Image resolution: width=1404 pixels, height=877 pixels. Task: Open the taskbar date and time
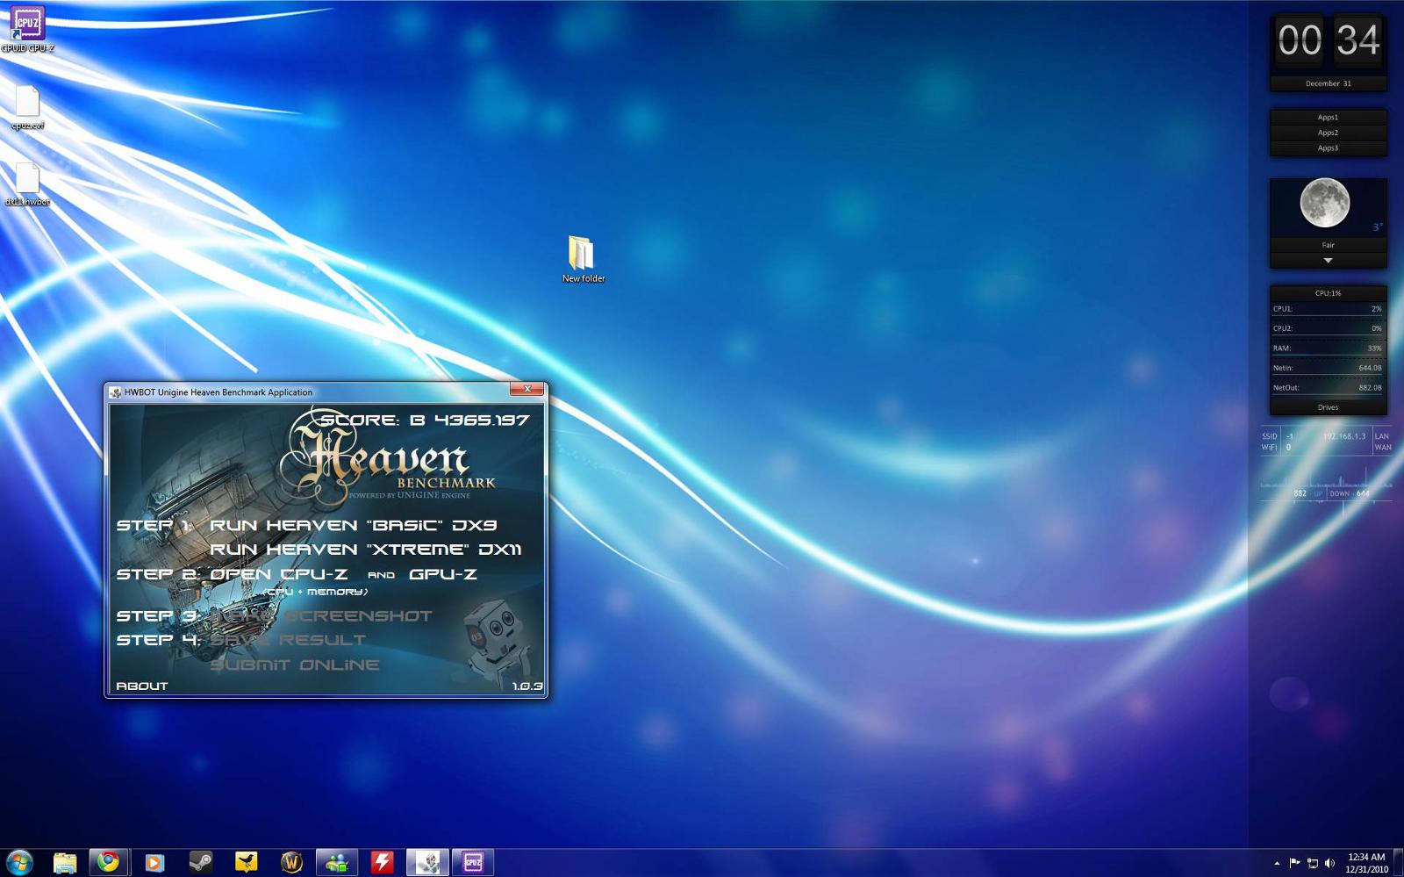1366,863
